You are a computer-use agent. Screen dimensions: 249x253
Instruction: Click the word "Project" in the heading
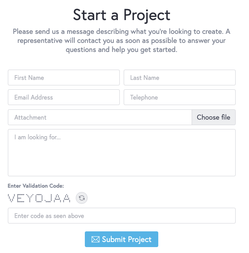(146, 15)
